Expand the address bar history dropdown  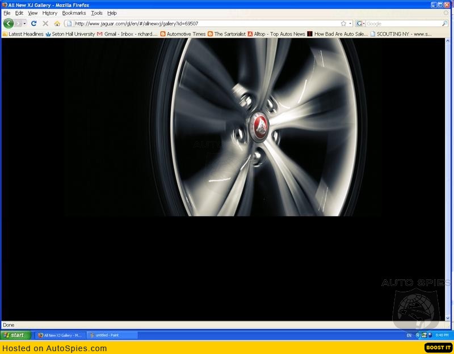[350, 23]
